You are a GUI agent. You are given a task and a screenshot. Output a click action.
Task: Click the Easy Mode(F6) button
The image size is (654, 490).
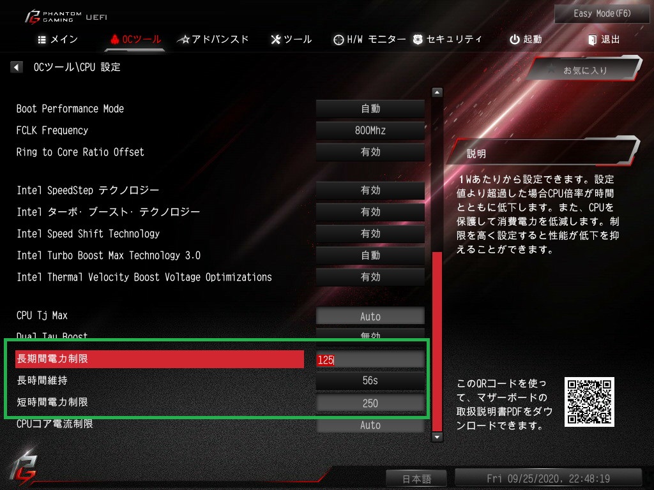[x=602, y=13]
